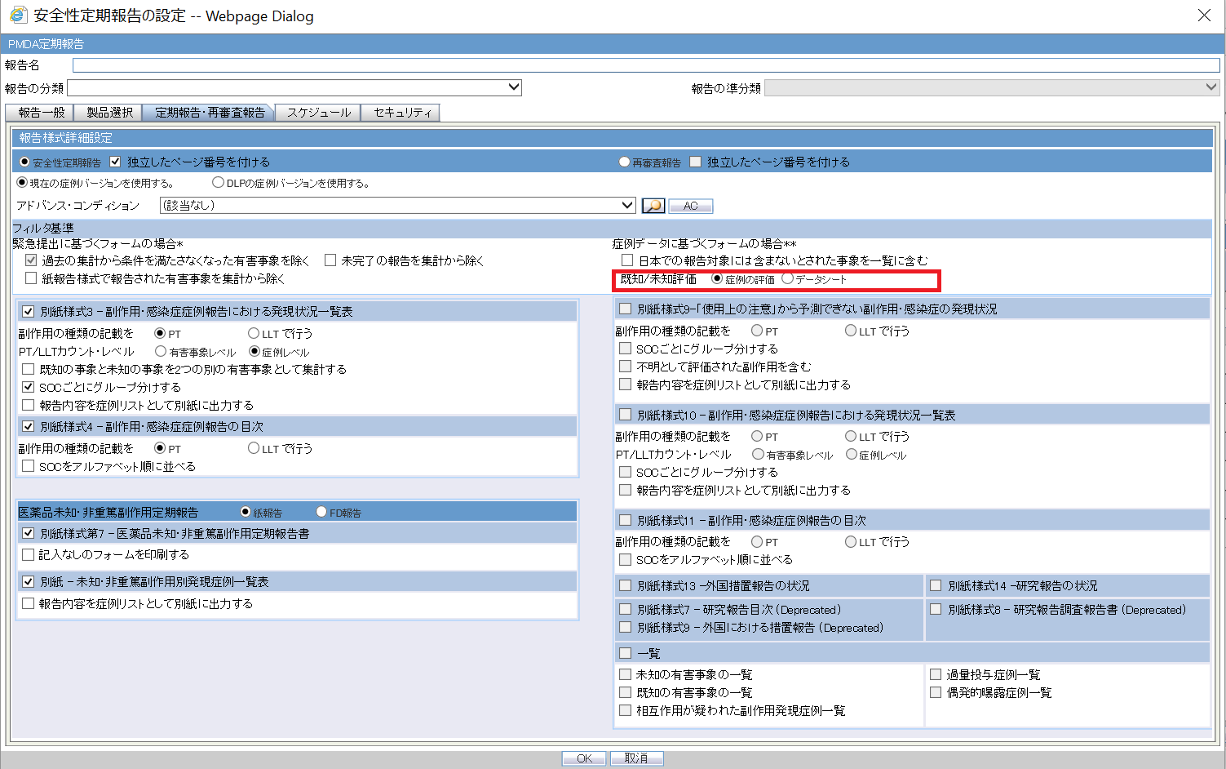Check 過量投与症例一覧
Screen dimensions: 1226x769
pos(936,674)
